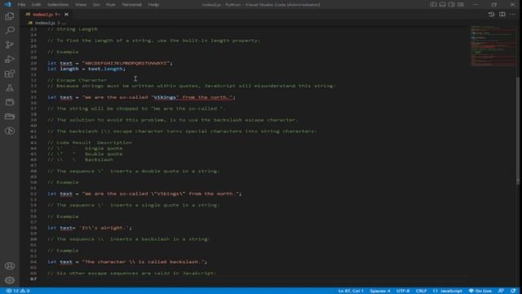Expand the breadcrumb ellipsis after index2.js
The image size is (522, 294).
(64, 23)
